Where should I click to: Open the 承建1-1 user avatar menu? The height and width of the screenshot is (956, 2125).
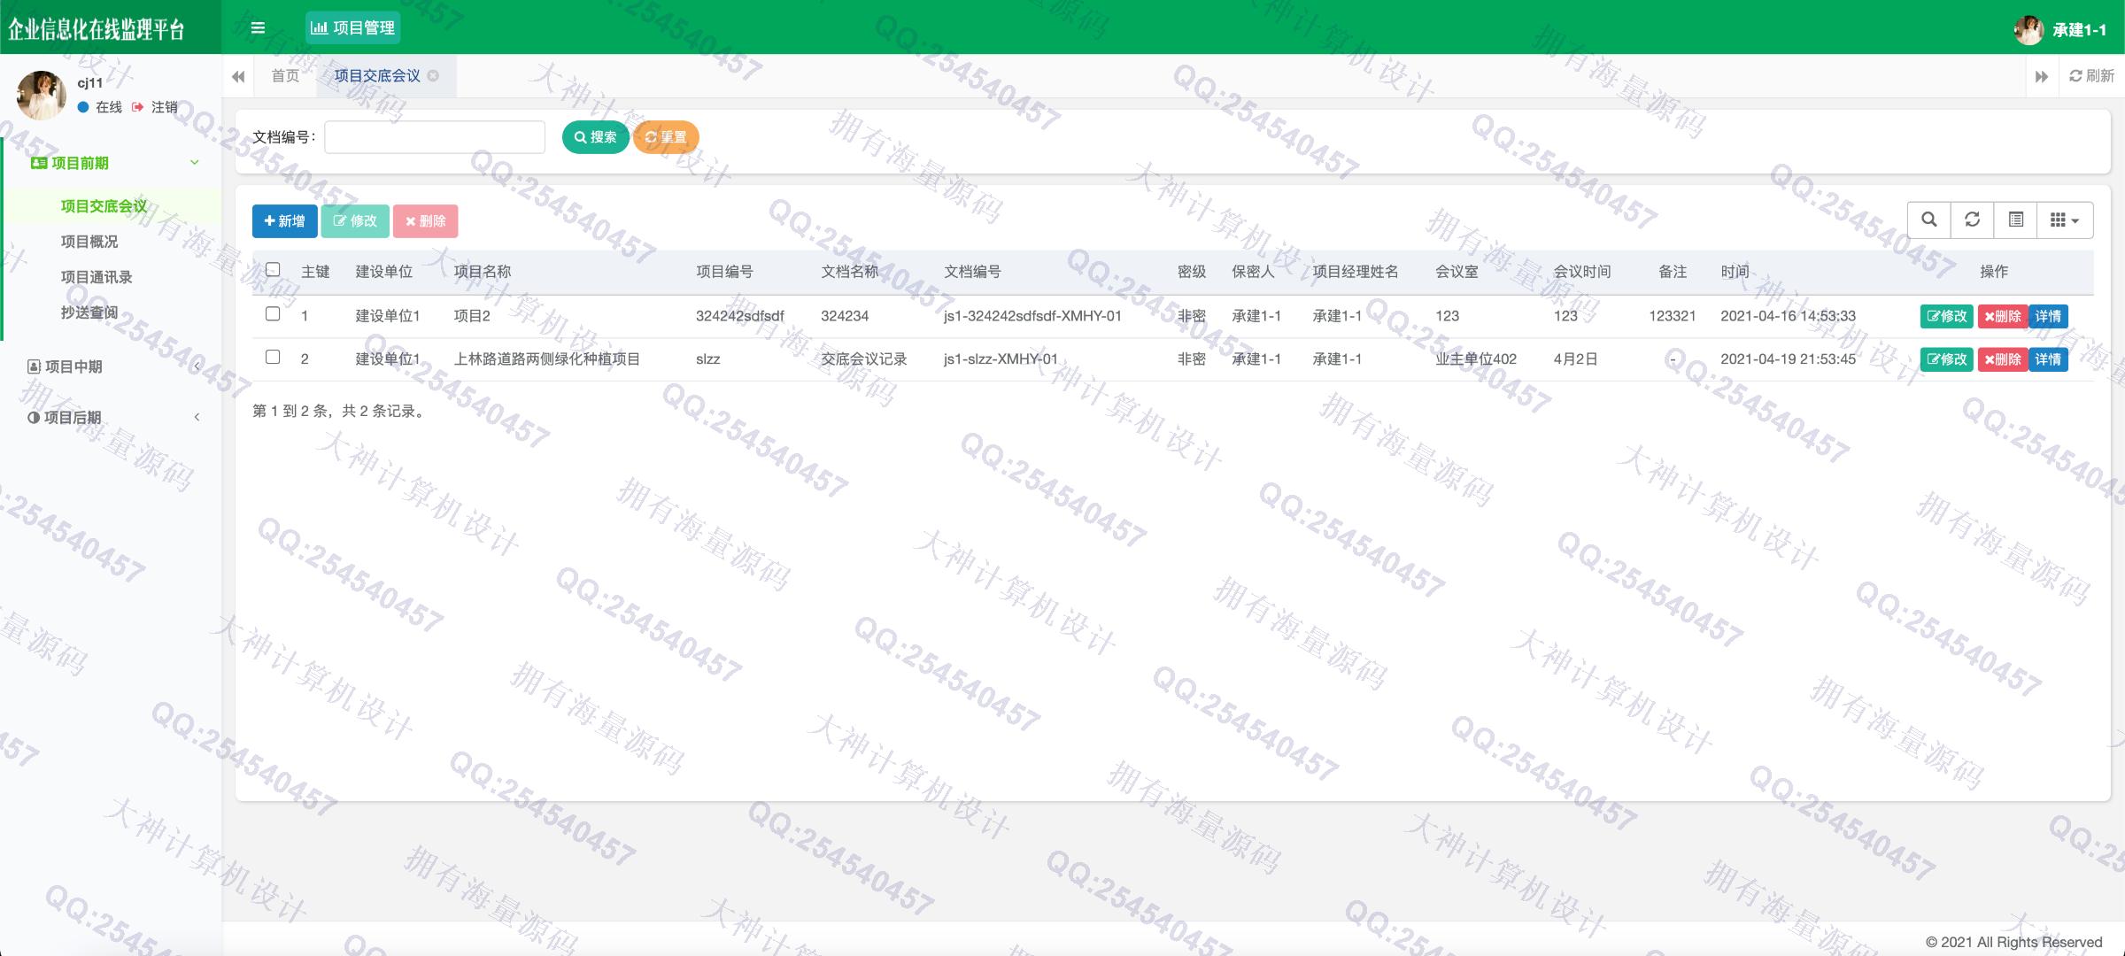[x=2059, y=29]
